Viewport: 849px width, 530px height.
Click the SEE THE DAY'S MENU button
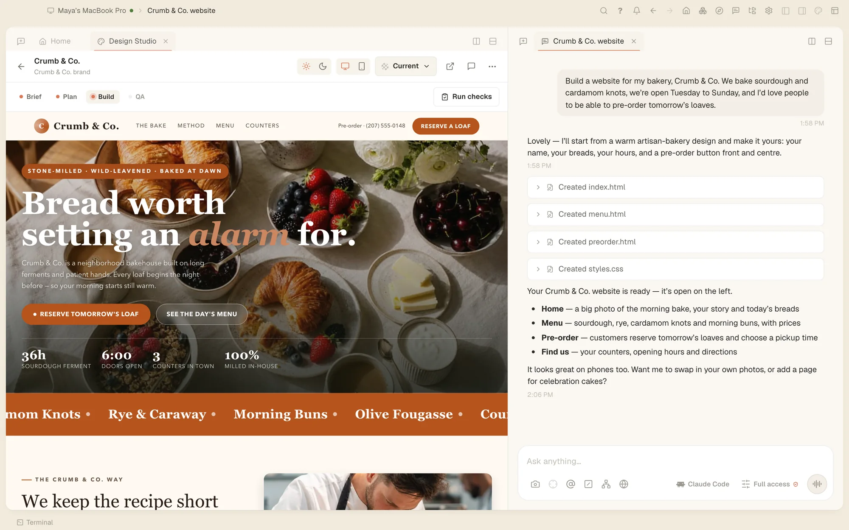pyautogui.click(x=202, y=314)
